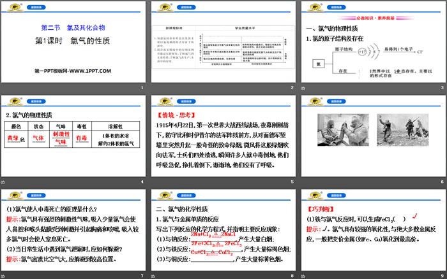Image resolution: width=447 pixels, height=279 pixels.
Task: Click the 有毒 toxicity answer in table
Action: pos(82,138)
